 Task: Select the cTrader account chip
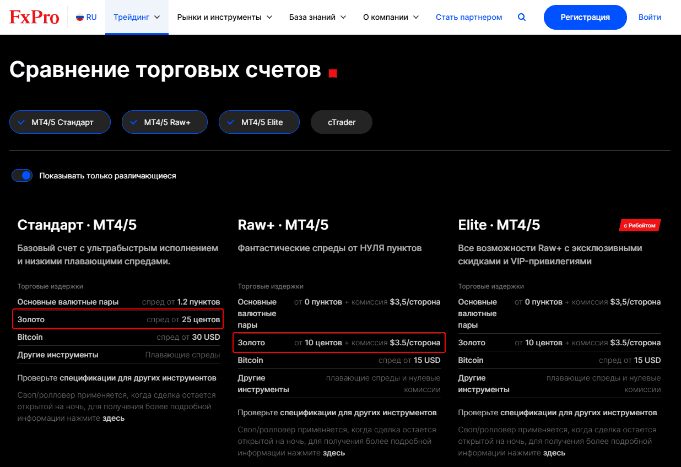[x=342, y=122]
